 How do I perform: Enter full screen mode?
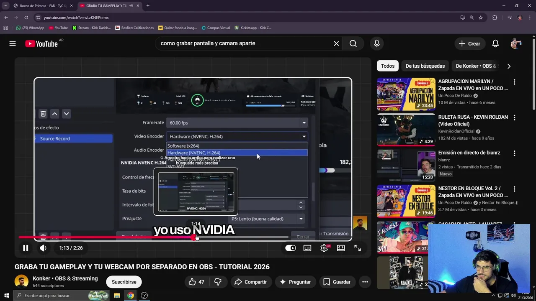pyautogui.click(x=358, y=248)
